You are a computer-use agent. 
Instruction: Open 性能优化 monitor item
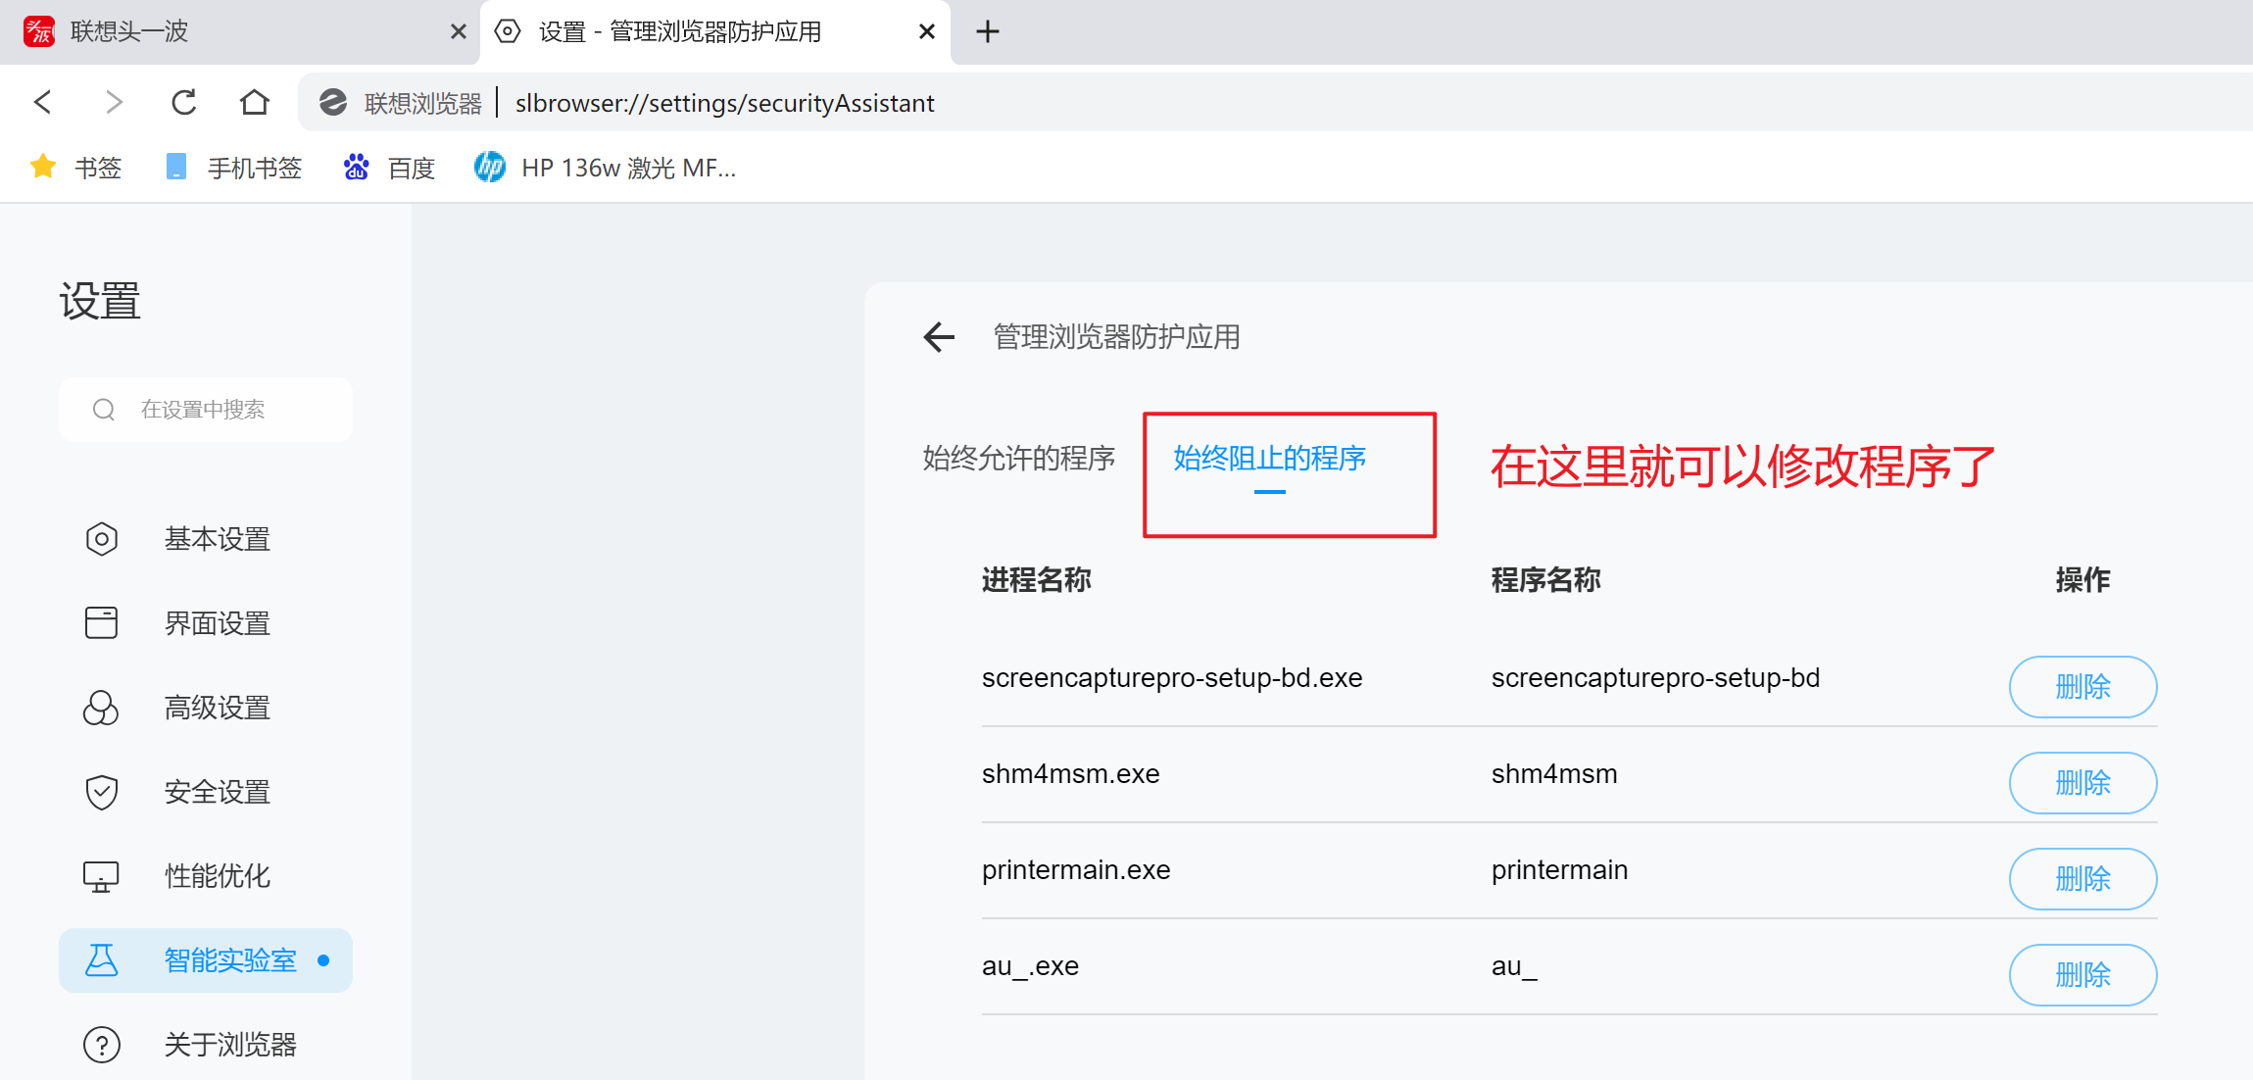(x=217, y=876)
